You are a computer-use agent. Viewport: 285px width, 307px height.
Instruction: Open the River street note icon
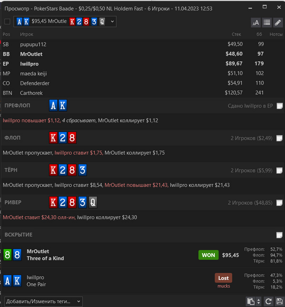coord(280,203)
